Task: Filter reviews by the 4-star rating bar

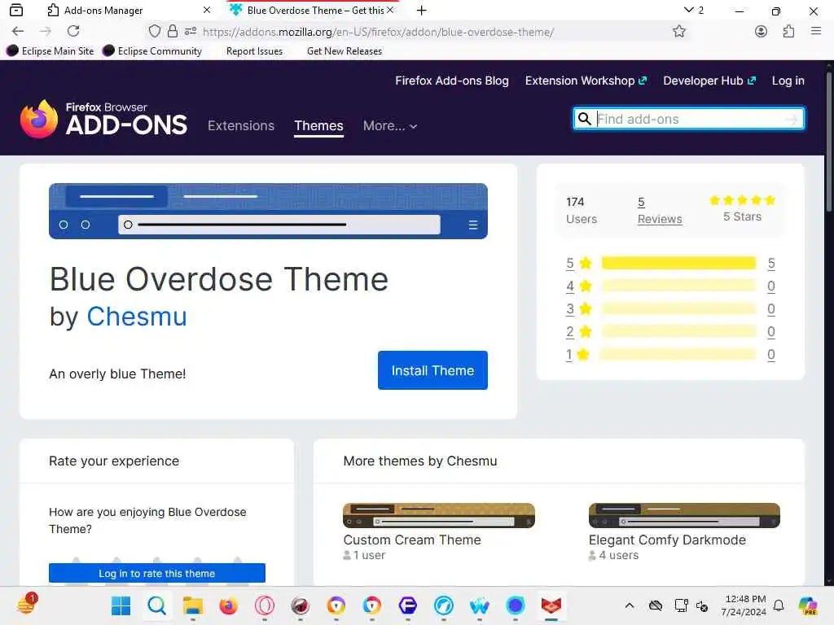Action: click(x=678, y=286)
